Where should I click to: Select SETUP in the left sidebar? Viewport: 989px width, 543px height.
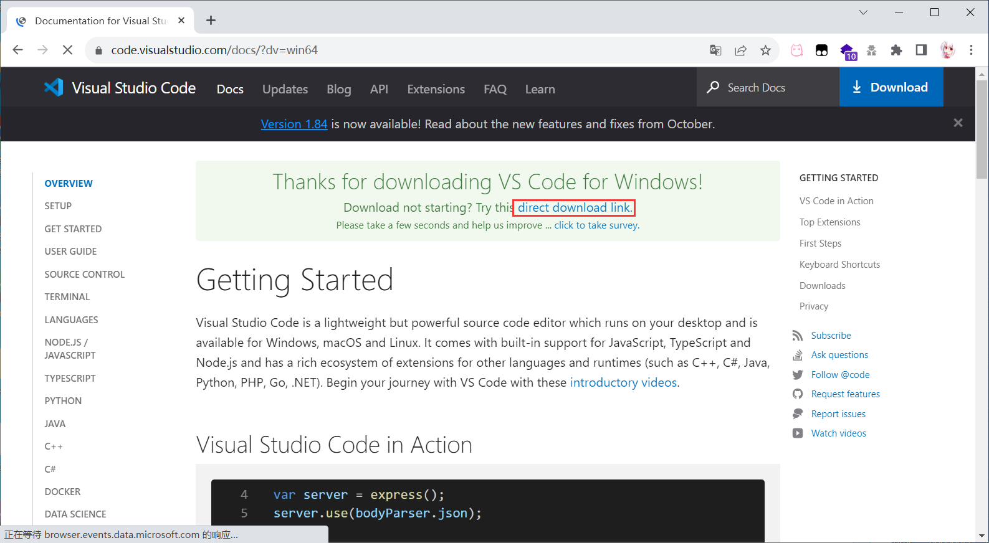pyautogui.click(x=58, y=206)
